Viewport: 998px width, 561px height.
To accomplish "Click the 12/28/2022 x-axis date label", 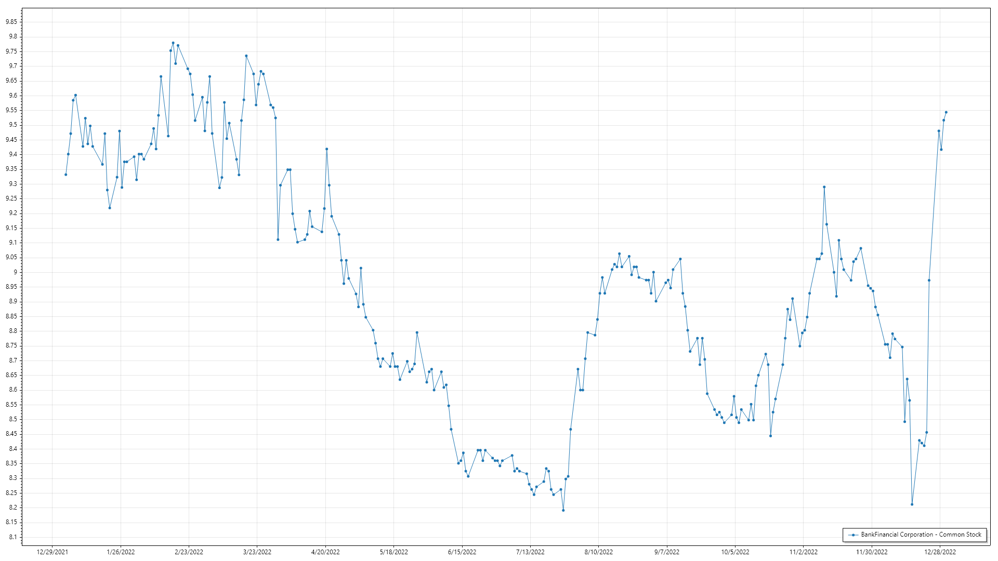I will pyautogui.click(x=940, y=552).
